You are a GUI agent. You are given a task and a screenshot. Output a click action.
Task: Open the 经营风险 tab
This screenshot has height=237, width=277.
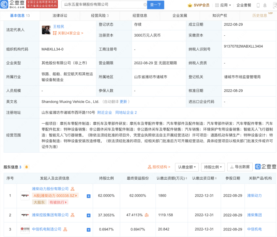[x=100, y=15]
